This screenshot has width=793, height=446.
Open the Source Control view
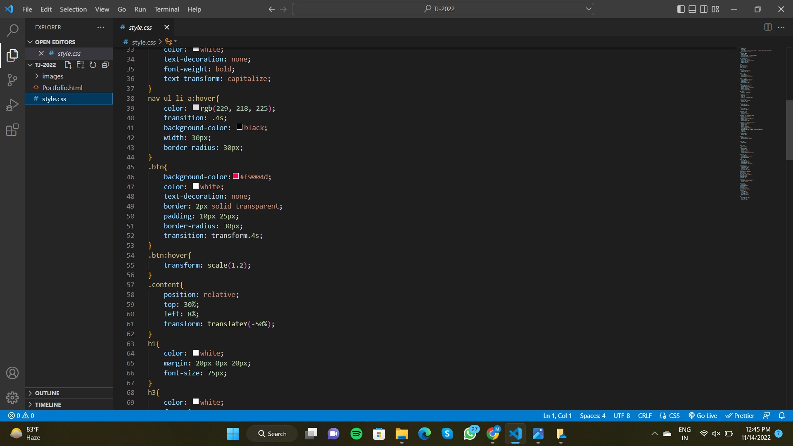point(12,80)
